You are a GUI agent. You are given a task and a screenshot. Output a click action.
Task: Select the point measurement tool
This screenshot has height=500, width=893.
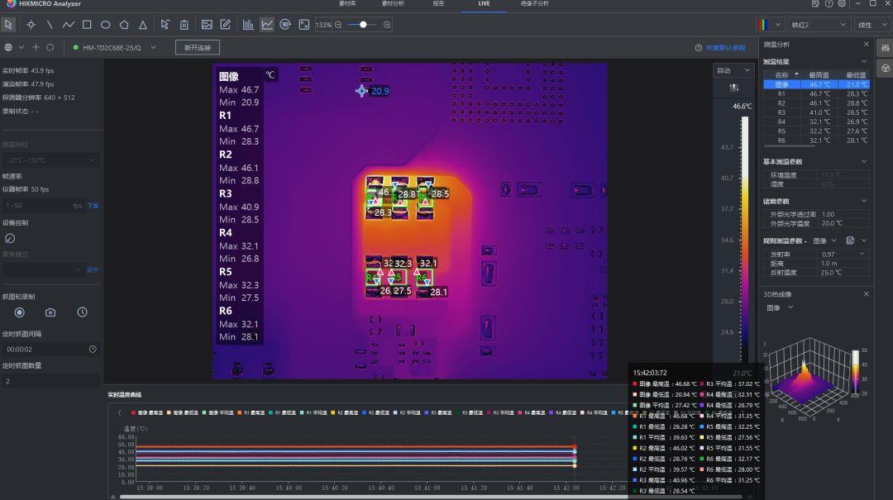31,25
